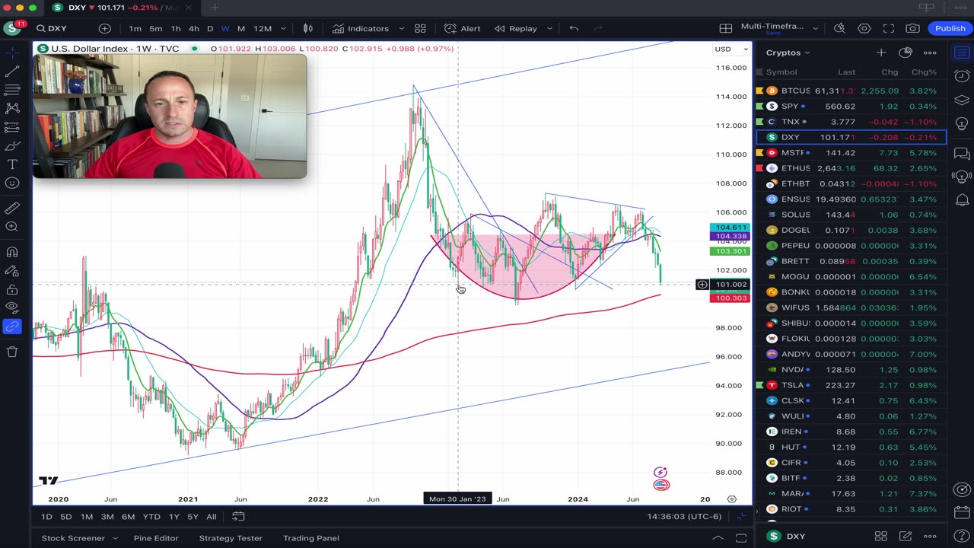Open the Stock Screener tab
The width and height of the screenshot is (974, 548).
[x=73, y=538]
